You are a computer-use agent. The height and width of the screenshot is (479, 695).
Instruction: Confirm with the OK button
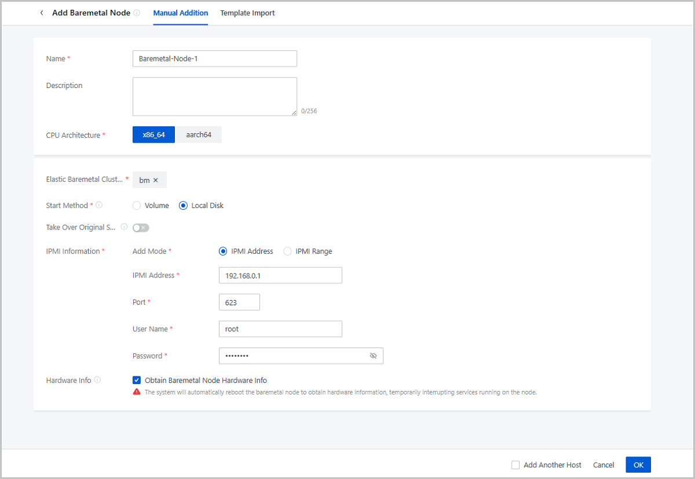coord(638,465)
